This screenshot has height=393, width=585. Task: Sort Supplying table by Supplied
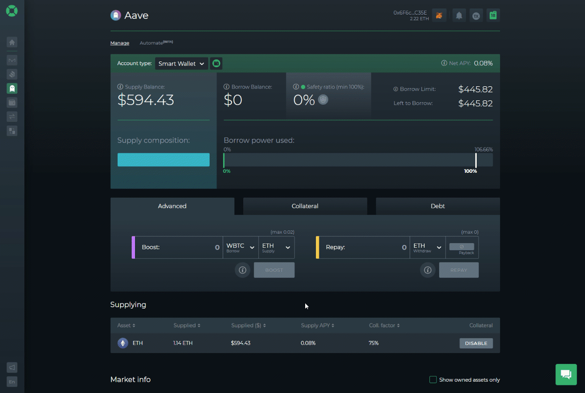click(x=186, y=325)
